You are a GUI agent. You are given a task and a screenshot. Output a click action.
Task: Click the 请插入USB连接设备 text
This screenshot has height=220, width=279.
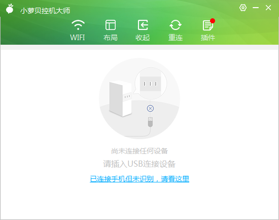pos(139,164)
